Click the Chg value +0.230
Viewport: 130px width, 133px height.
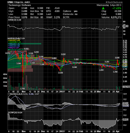point(117,11)
